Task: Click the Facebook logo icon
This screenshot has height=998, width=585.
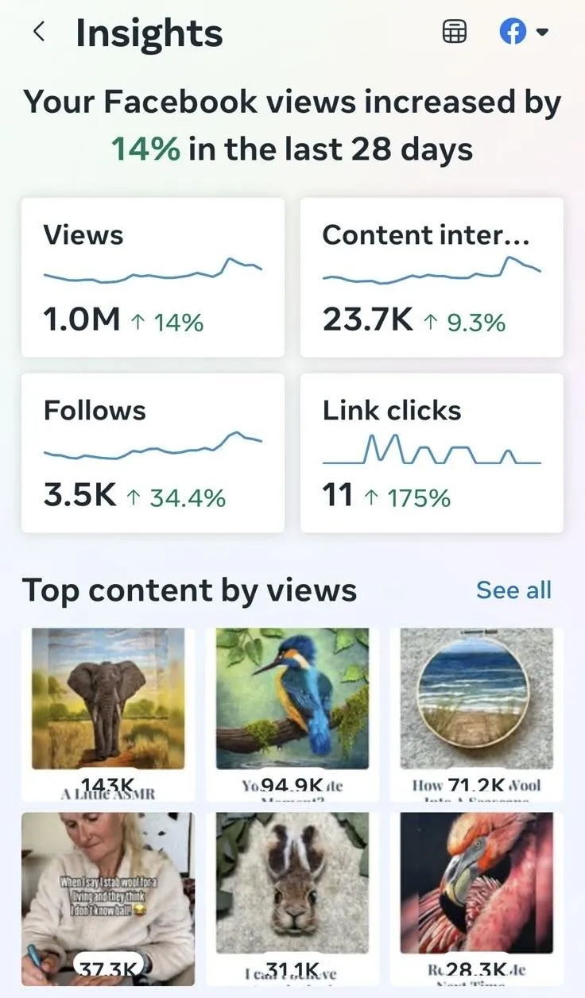Action: click(x=513, y=33)
